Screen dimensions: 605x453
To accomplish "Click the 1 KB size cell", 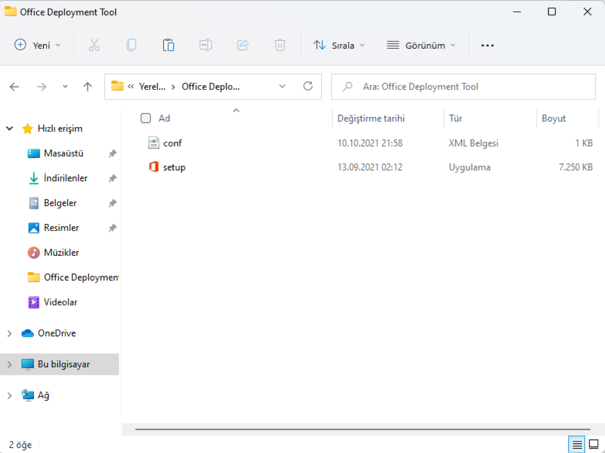I will point(584,143).
